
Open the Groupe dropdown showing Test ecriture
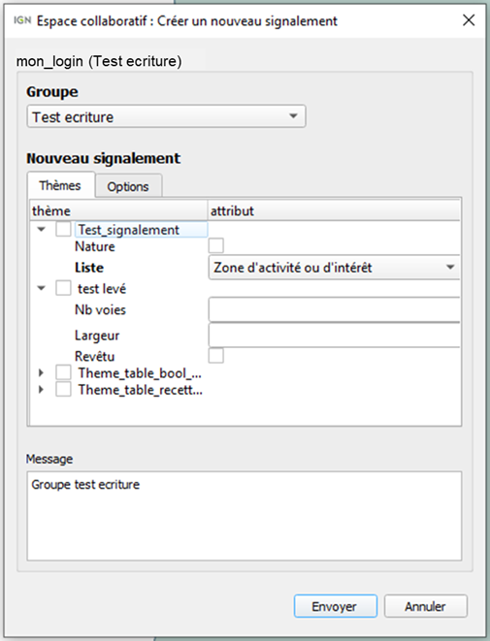(166, 117)
